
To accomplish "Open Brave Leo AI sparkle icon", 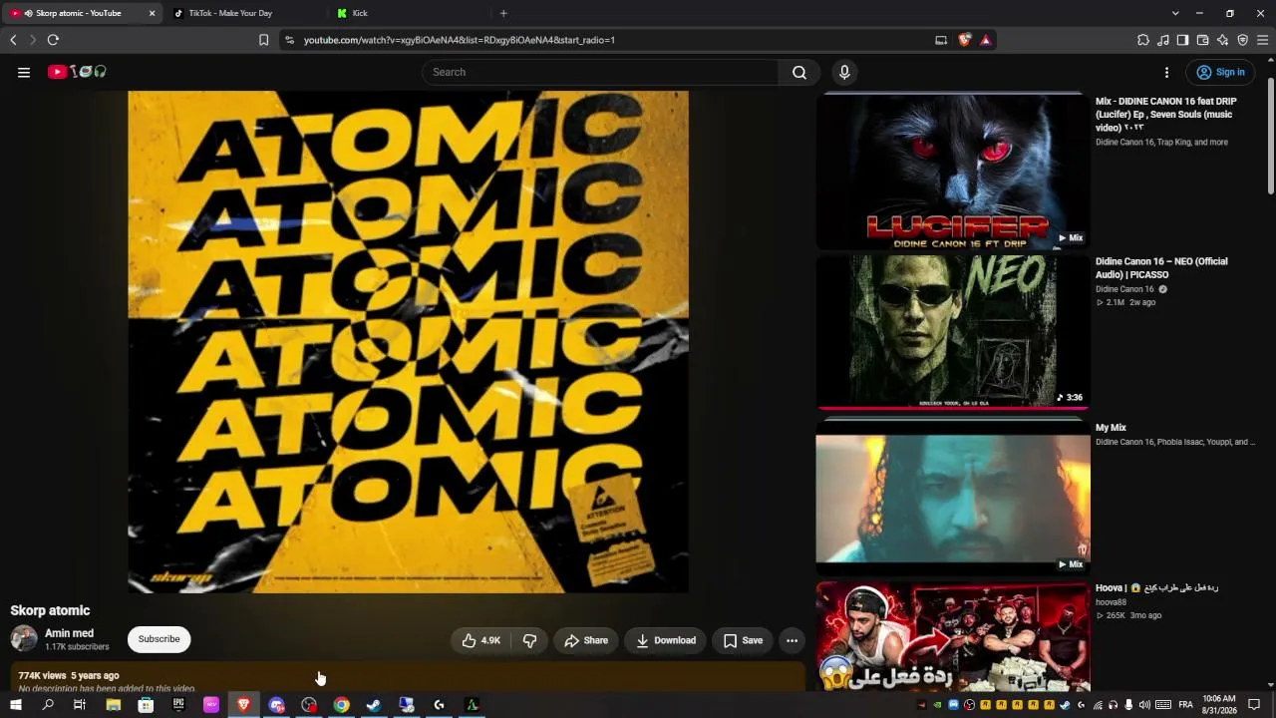I will [x=1222, y=40].
